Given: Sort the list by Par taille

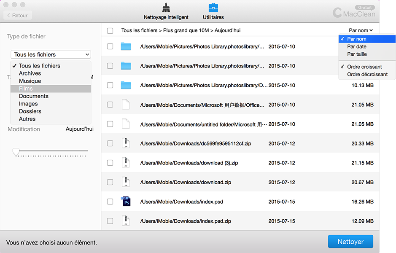Looking at the screenshot, I should 367,54.
